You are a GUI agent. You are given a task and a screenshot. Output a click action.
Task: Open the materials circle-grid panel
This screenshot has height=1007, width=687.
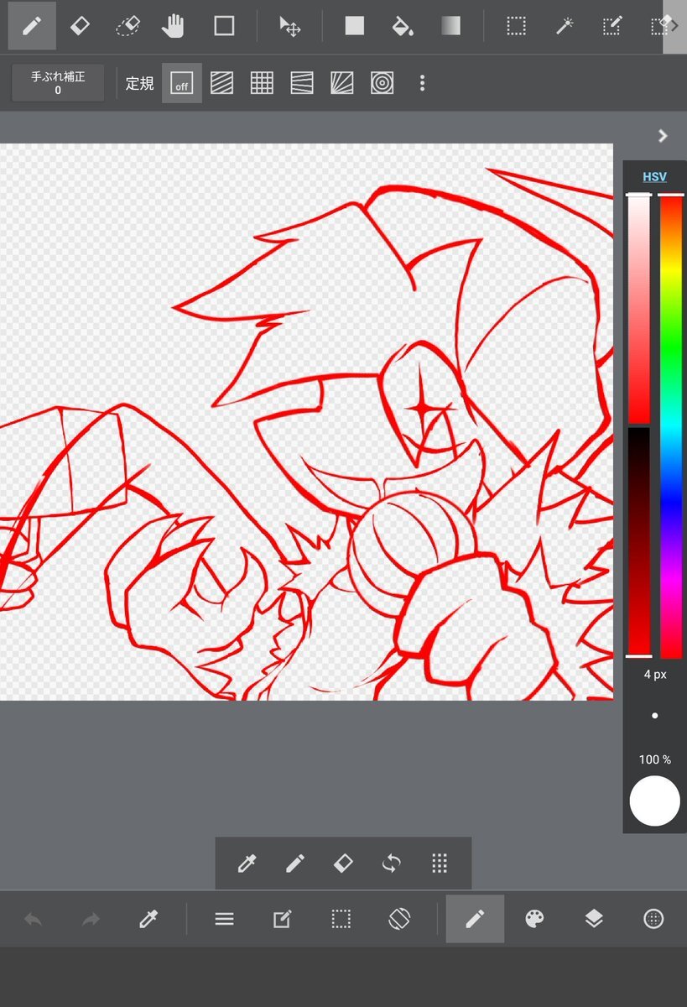tap(653, 920)
